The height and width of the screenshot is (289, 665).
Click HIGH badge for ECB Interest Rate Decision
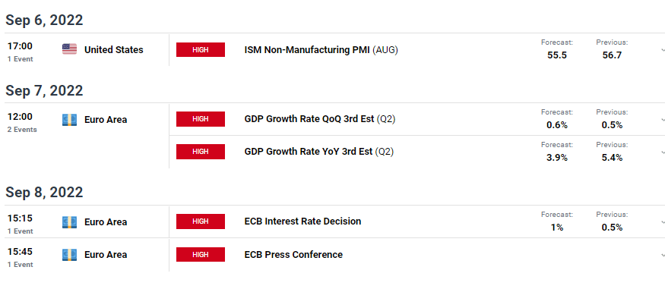click(x=201, y=221)
